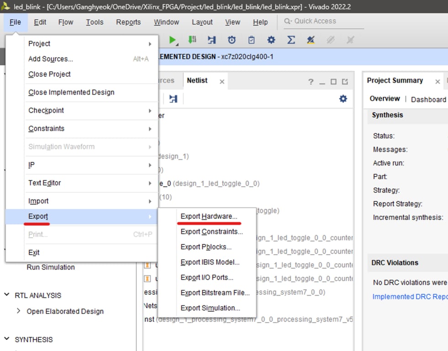
Task: Open the timing clock icon in toolbar
Action: 232,40
